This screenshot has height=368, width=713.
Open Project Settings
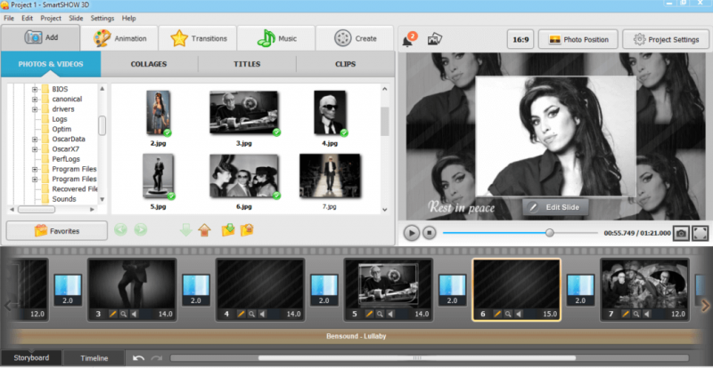(x=660, y=39)
